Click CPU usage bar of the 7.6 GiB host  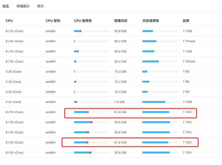(x=92, y=102)
